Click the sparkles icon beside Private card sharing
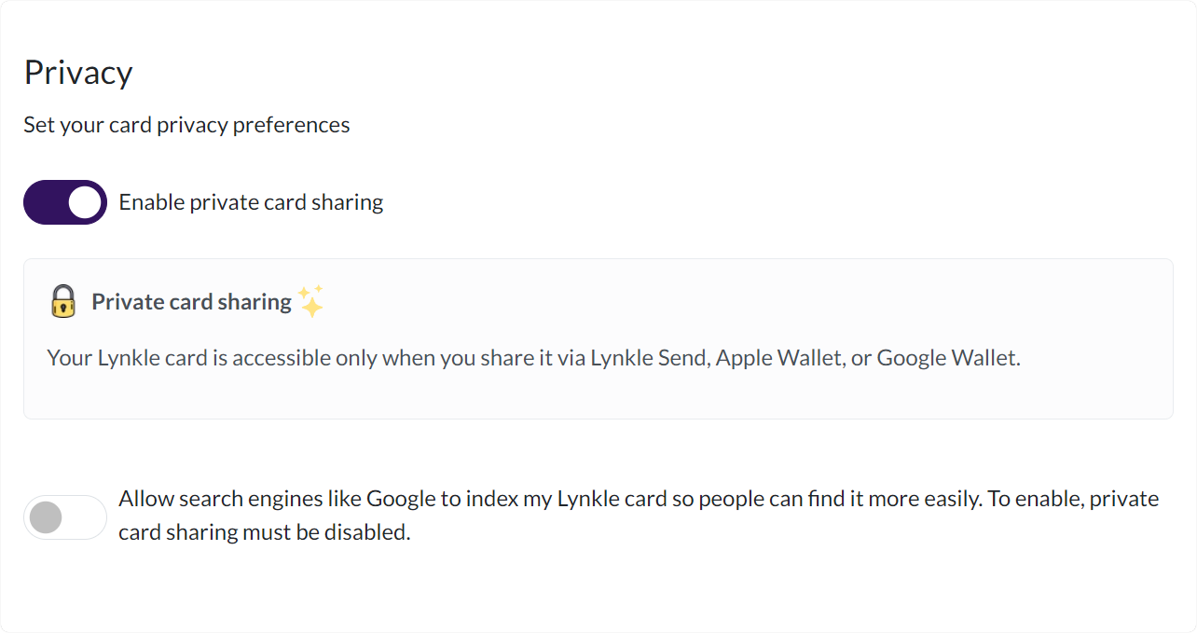Screen dimensions: 1197x633 tap(311, 301)
